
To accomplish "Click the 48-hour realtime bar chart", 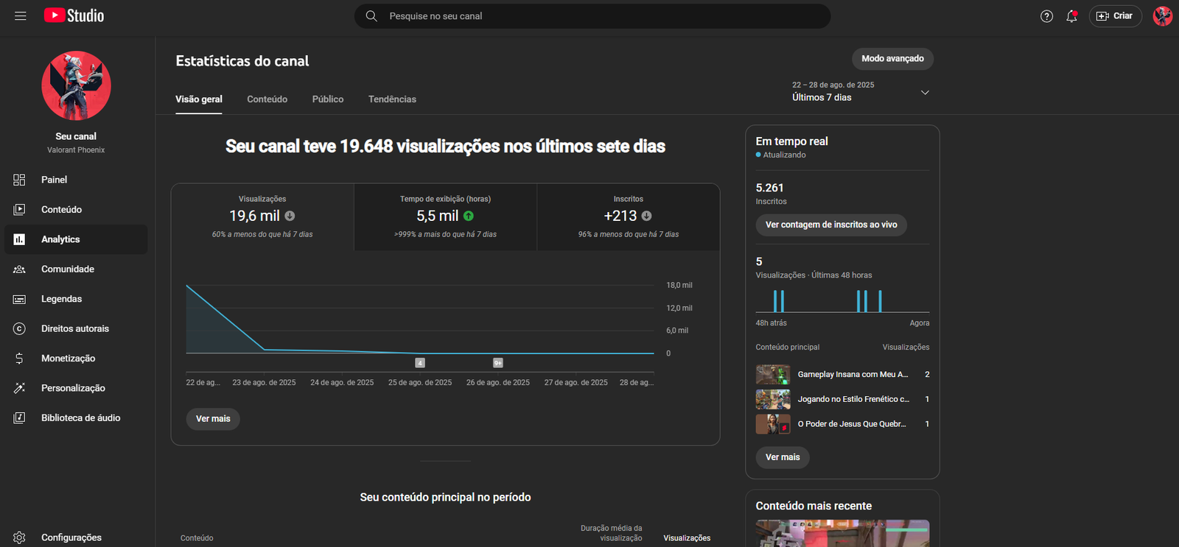I will click(x=842, y=301).
